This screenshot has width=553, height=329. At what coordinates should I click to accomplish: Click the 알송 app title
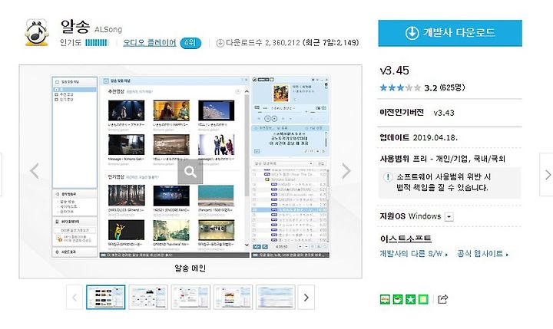click(x=75, y=27)
